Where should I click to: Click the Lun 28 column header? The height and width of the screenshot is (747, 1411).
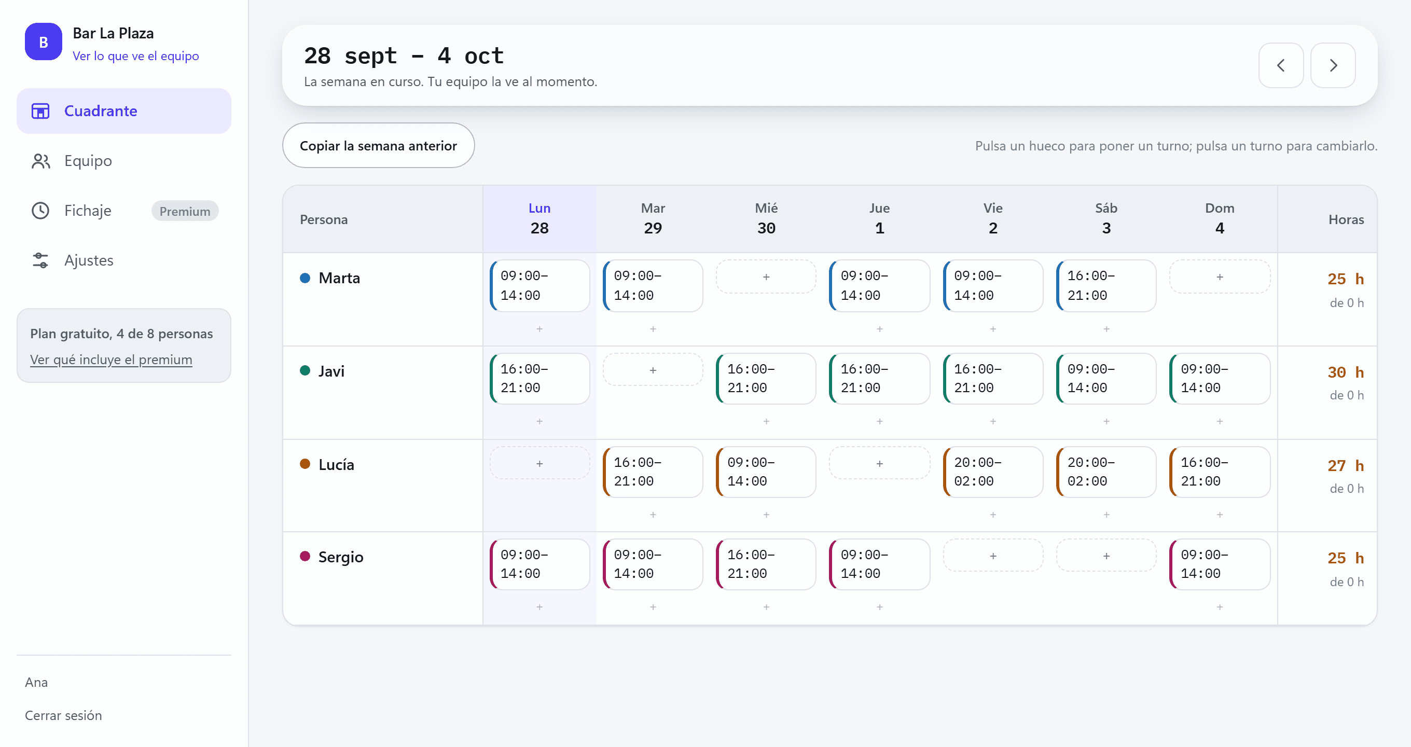click(x=539, y=218)
